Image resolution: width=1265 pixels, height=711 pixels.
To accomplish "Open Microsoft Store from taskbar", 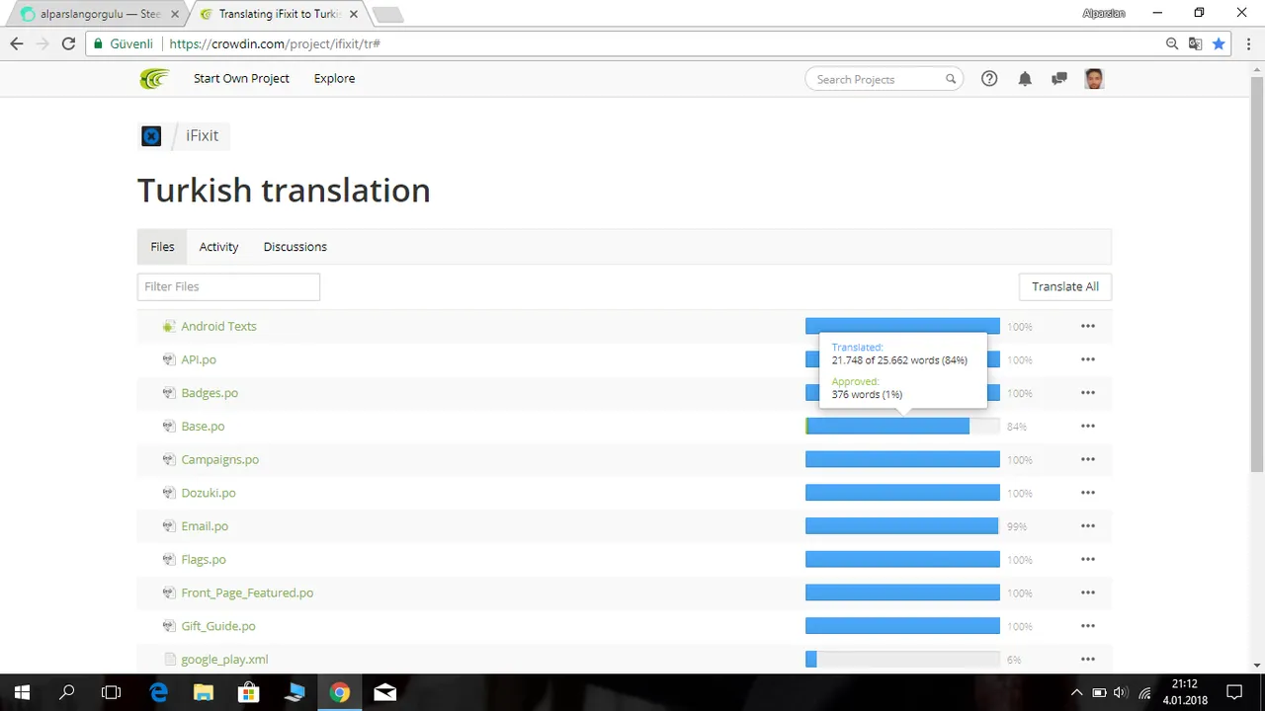I will pos(249,692).
